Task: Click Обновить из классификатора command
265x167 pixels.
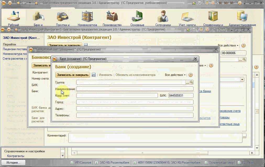Action: (135, 75)
